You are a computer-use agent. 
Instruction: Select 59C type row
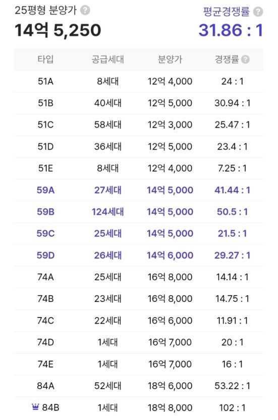[x=139, y=233]
